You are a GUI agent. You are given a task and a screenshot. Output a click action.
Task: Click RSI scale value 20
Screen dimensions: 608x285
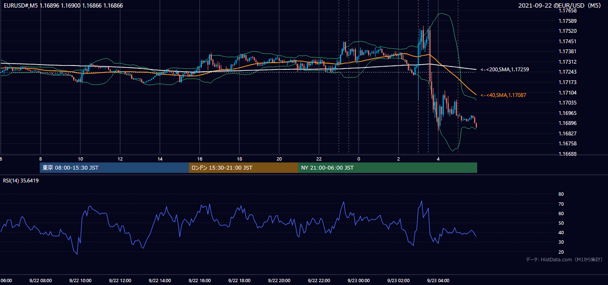coord(561,252)
